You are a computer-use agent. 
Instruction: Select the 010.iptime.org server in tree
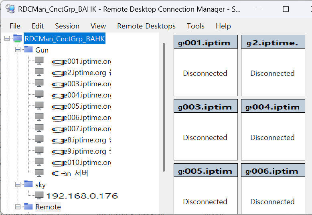pos(81,163)
